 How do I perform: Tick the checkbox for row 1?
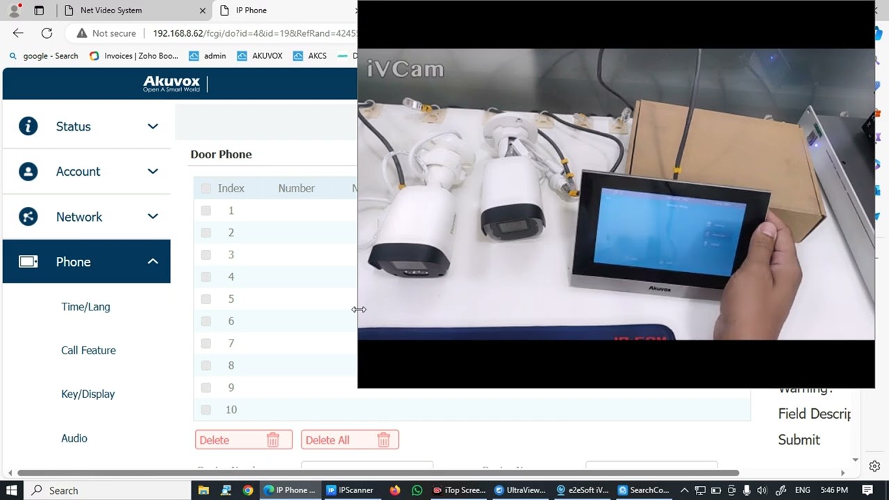coord(206,210)
